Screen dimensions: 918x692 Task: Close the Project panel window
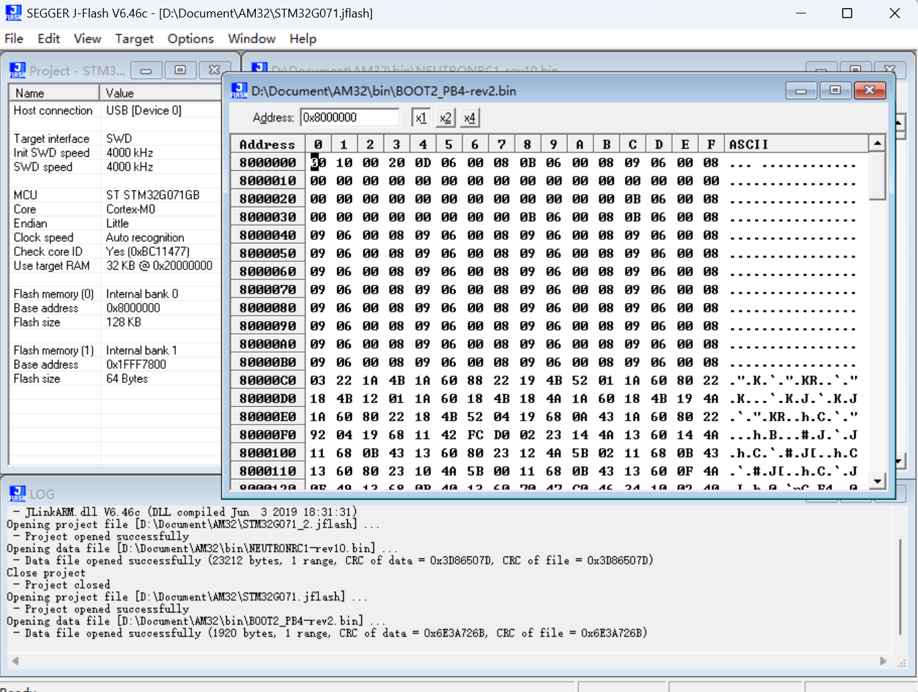(214, 71)
